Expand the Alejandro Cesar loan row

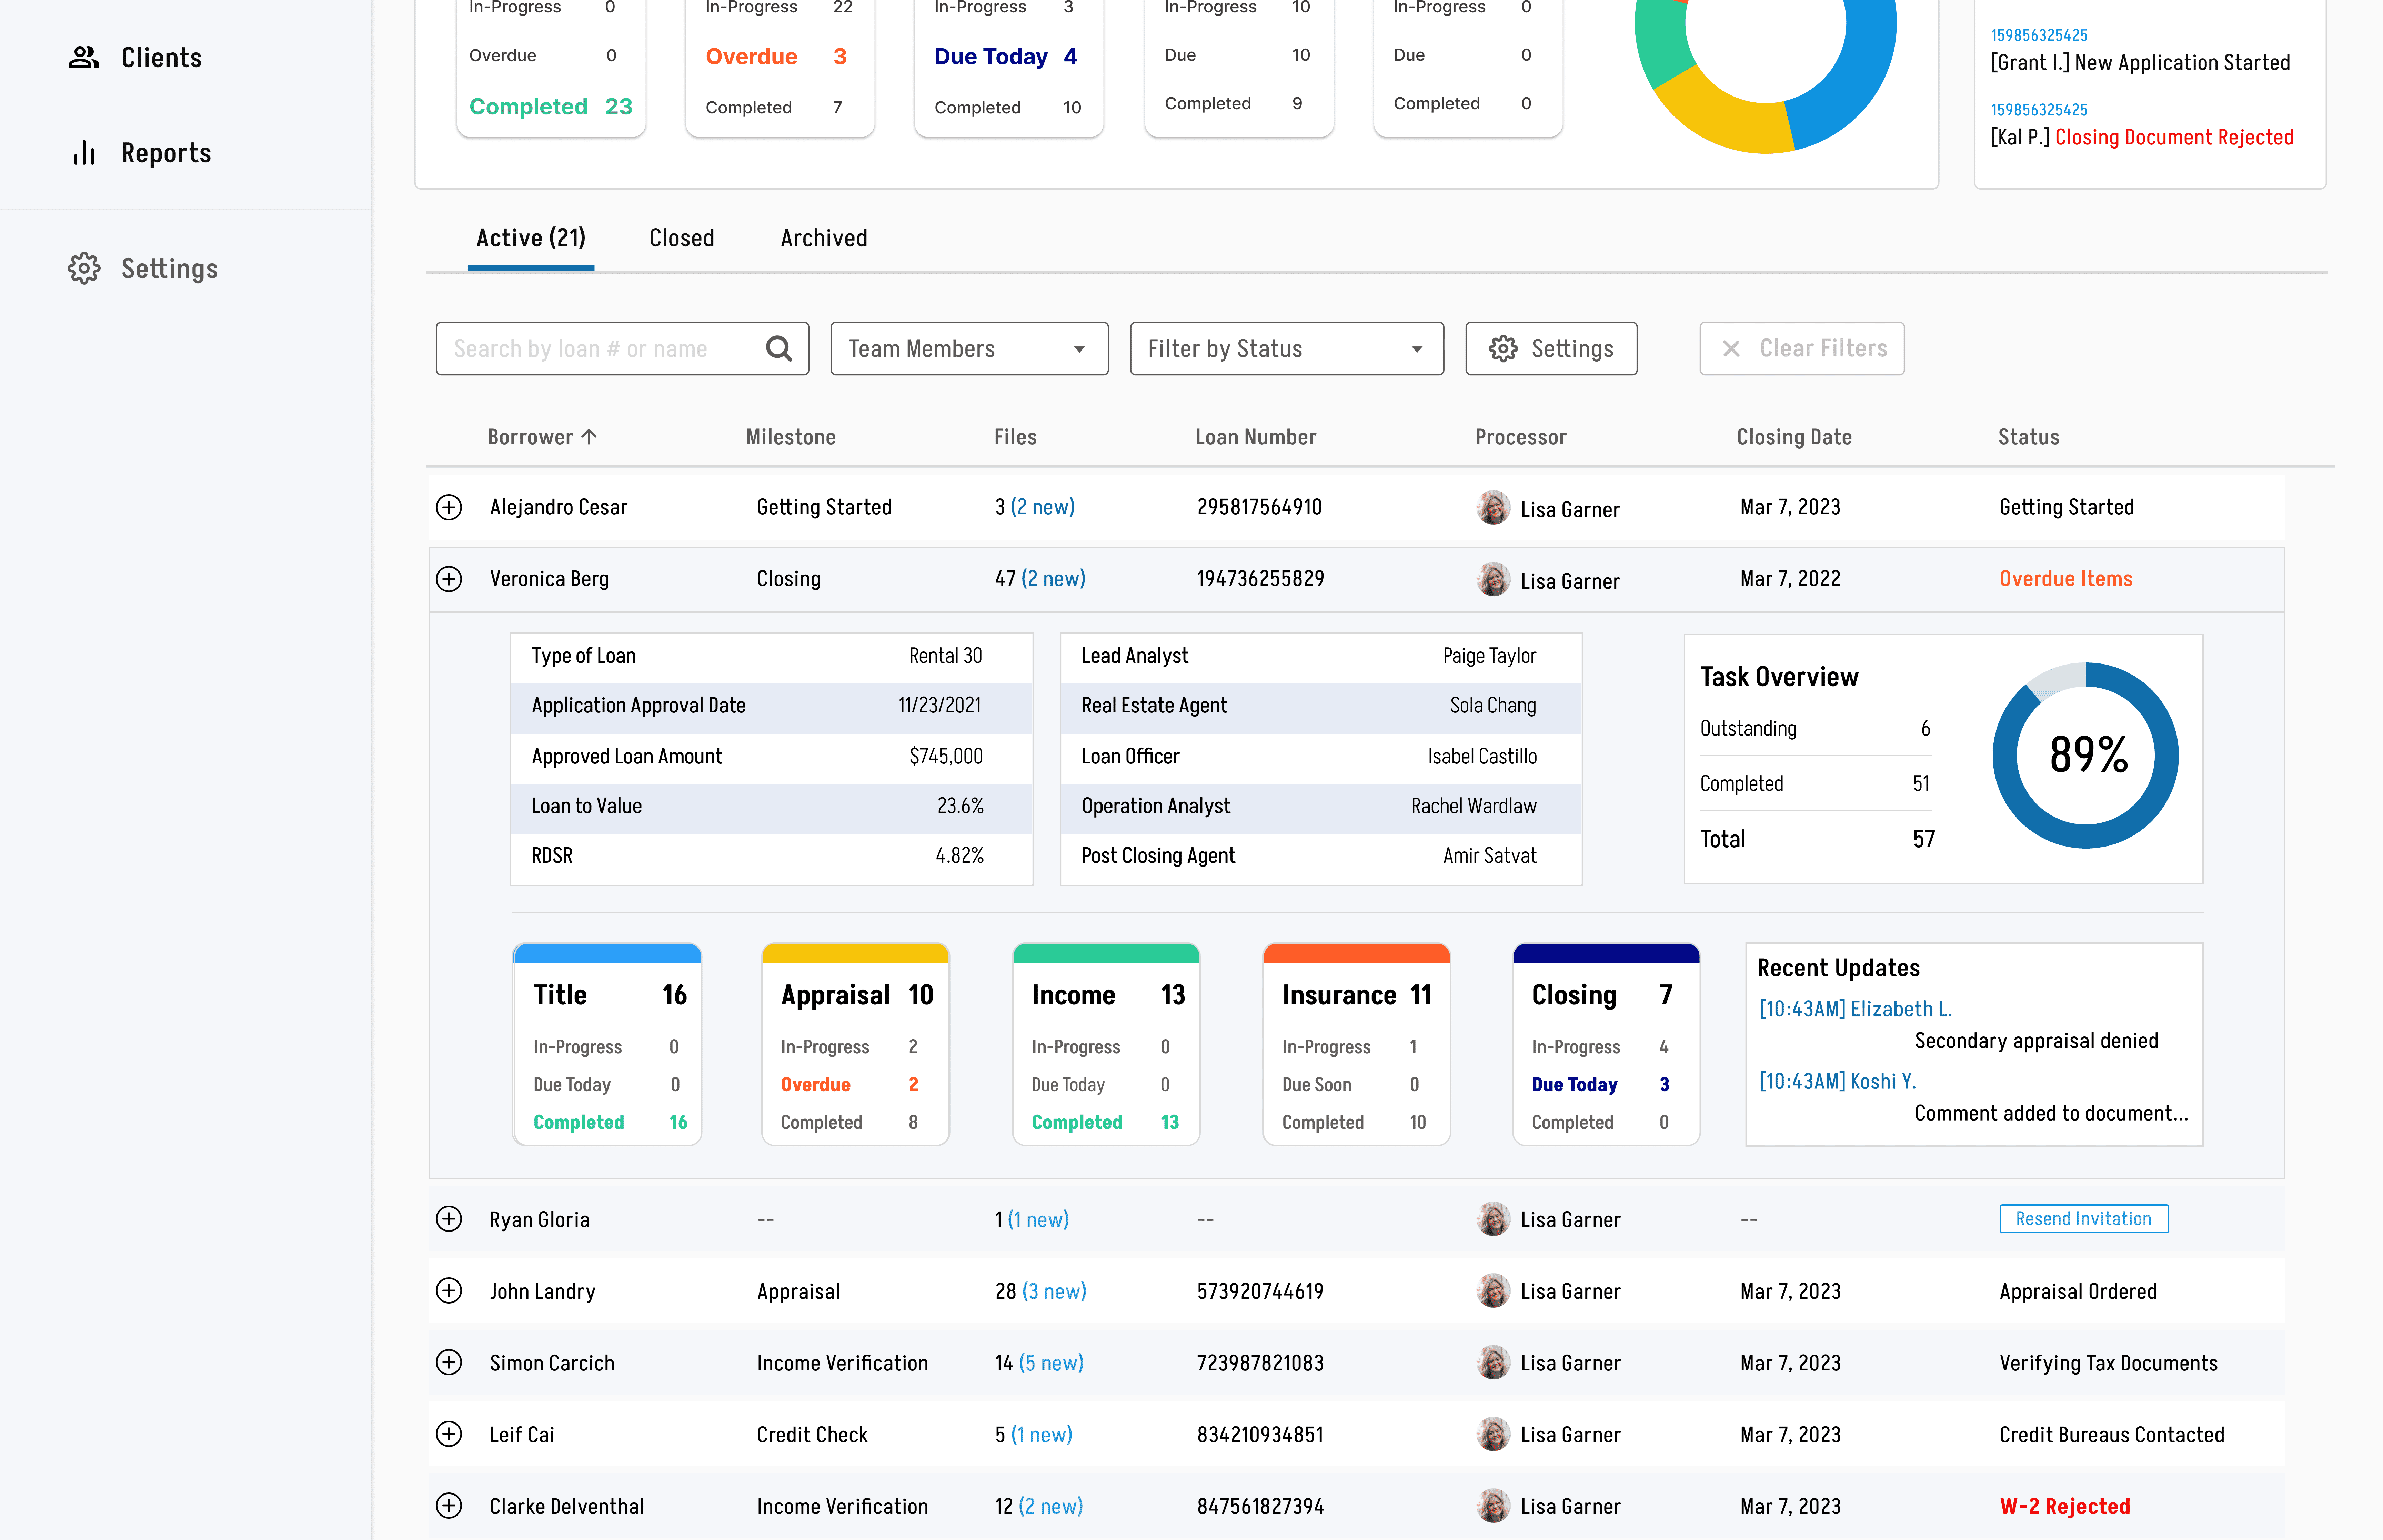click(449, 507)
